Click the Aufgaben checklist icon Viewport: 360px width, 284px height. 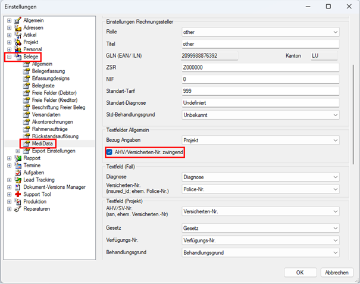(x=18, y=173)
